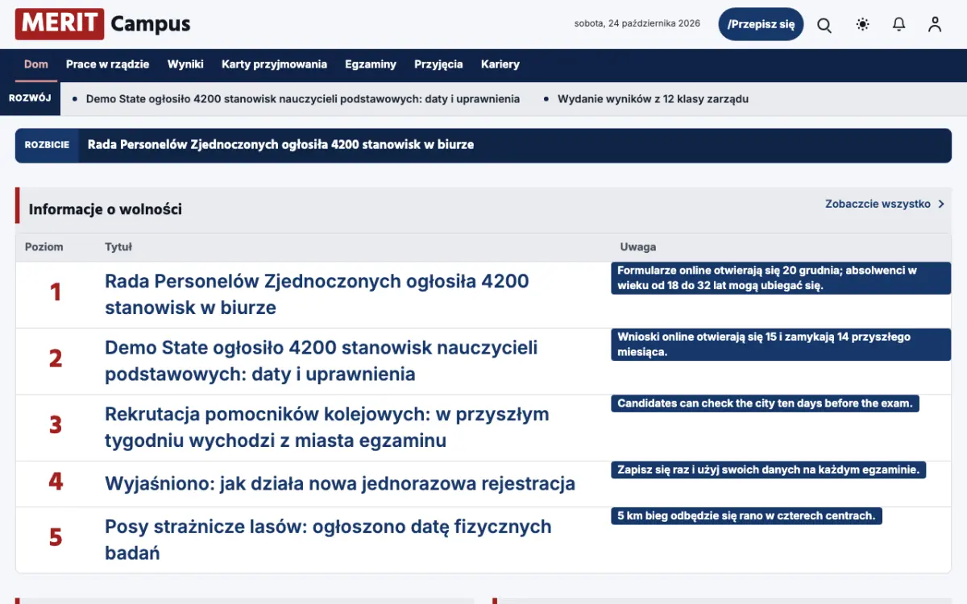Open the Egzaminy menu item
967x604 pixels.
(x=371, y=64)
